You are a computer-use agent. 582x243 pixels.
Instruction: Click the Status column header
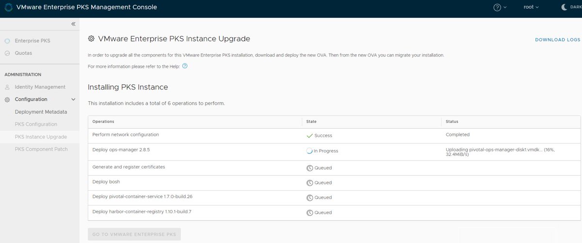coord(452,121)
